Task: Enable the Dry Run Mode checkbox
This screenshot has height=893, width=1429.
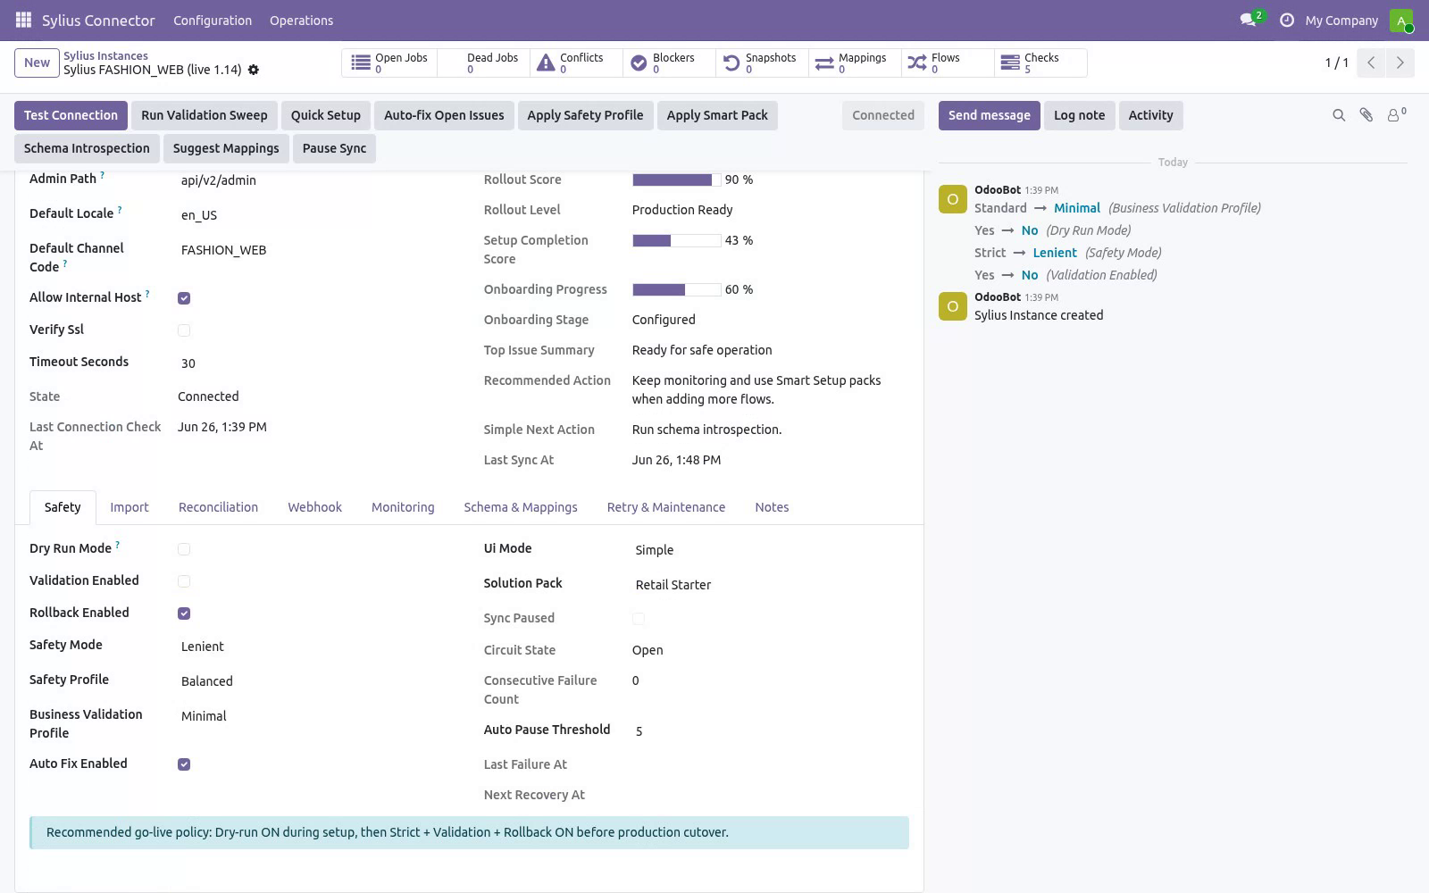Action: pos(184,549)
